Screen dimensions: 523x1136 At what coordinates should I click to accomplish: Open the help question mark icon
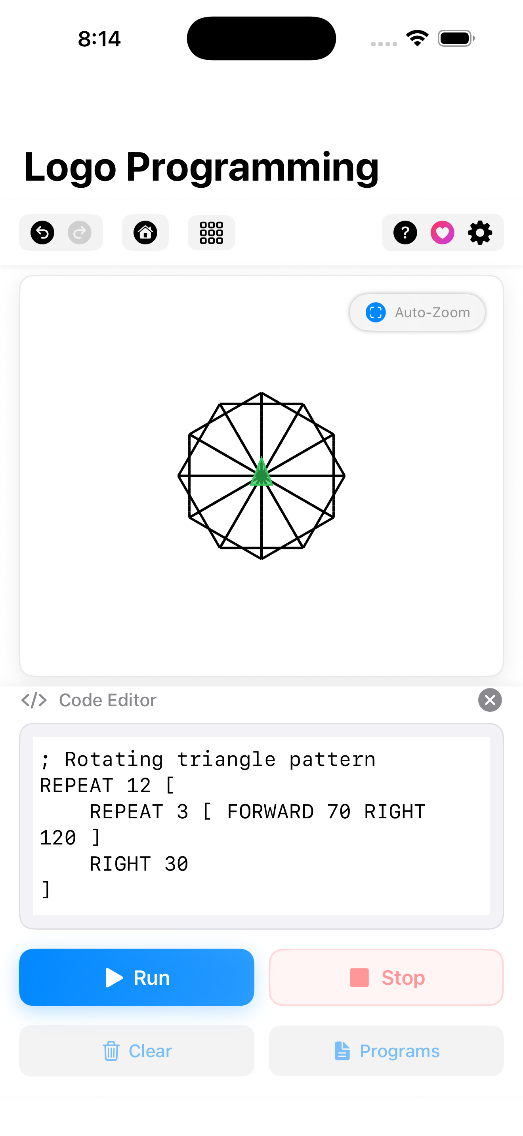click(405, 233)
